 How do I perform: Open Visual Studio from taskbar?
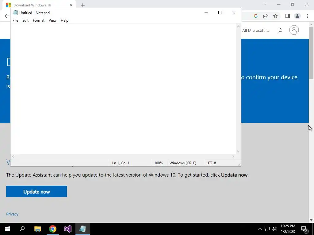[68, 229]
